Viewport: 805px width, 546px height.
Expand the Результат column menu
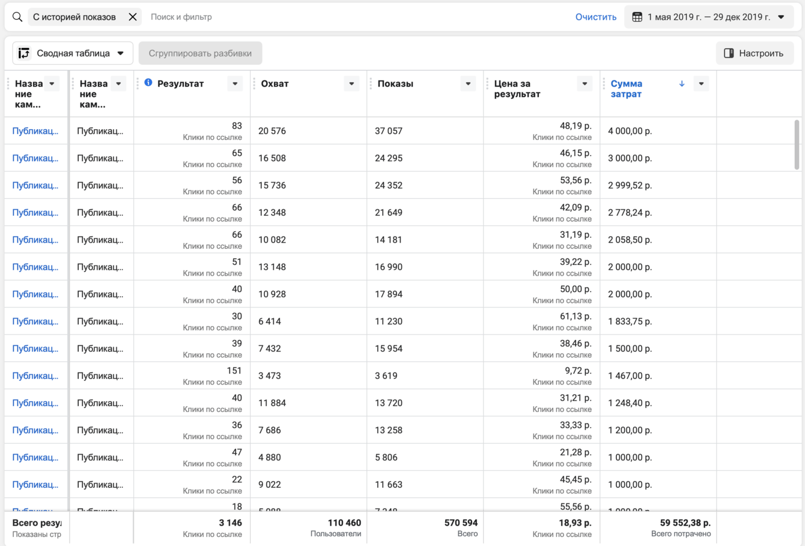click(x=235, y=83)
